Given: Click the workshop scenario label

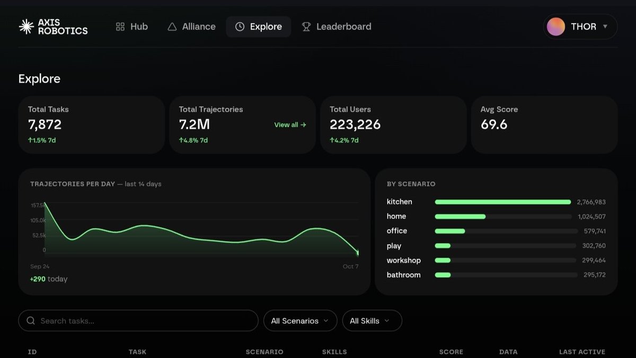Looking at the screenshot, I should [x=404, y=261].
